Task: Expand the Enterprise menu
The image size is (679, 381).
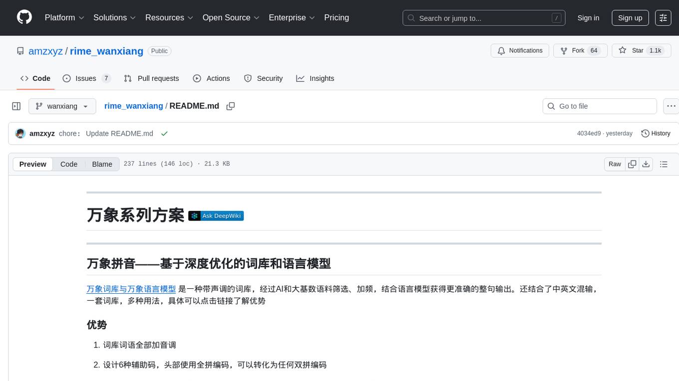Action: point(292,17)
